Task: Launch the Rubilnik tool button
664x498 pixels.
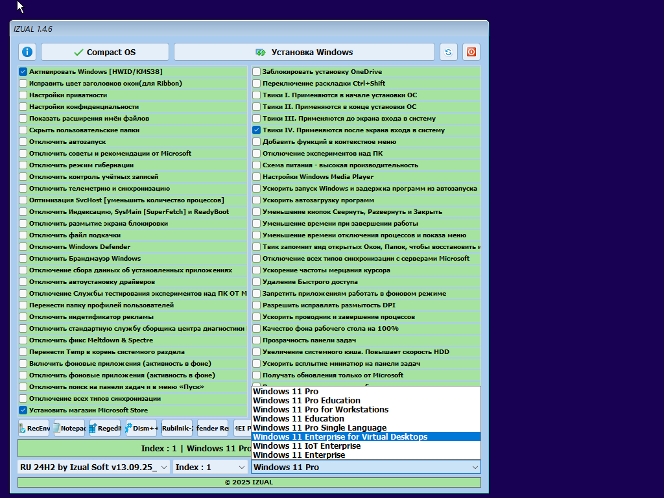Action: [x=177, y=428]
